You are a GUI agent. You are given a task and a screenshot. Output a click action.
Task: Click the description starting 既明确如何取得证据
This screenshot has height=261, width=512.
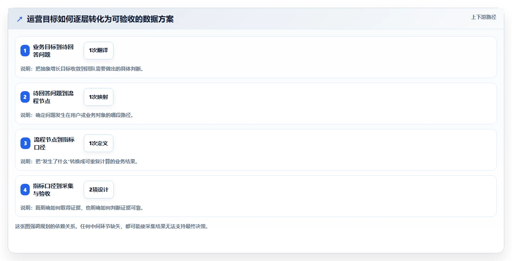(82, 208)
